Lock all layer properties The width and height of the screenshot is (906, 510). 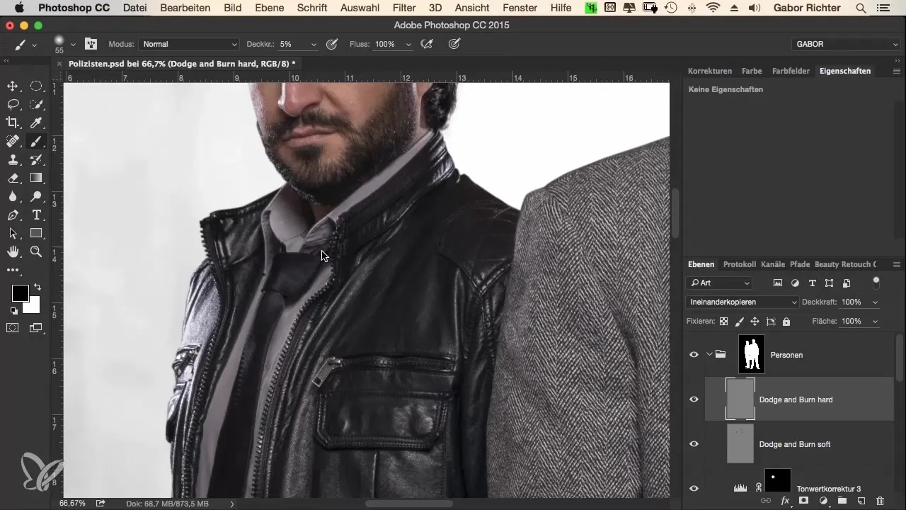tap(786, 321)
